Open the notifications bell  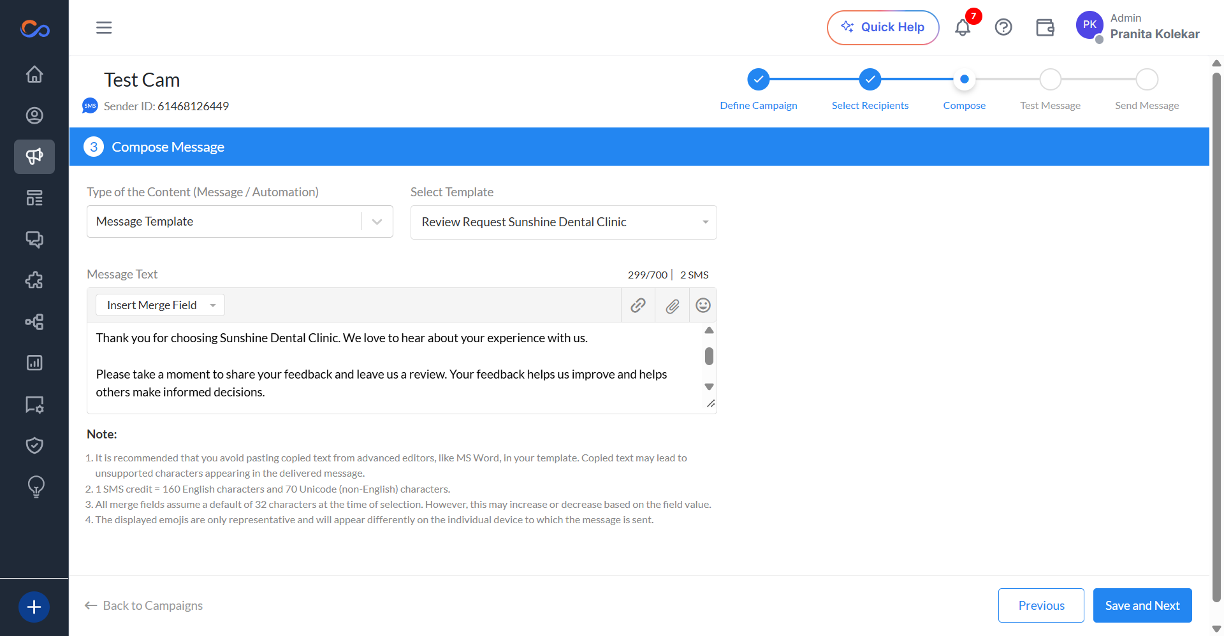click(x=963, y=27)
